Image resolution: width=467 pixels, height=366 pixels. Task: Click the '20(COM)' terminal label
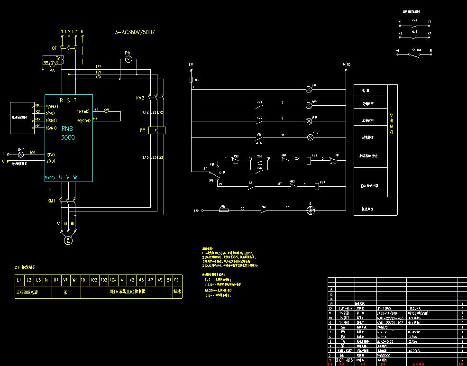(84, 121)
